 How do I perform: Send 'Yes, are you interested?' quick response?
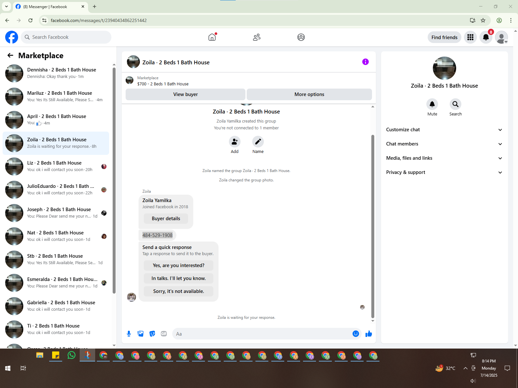[x=178, y=265]
